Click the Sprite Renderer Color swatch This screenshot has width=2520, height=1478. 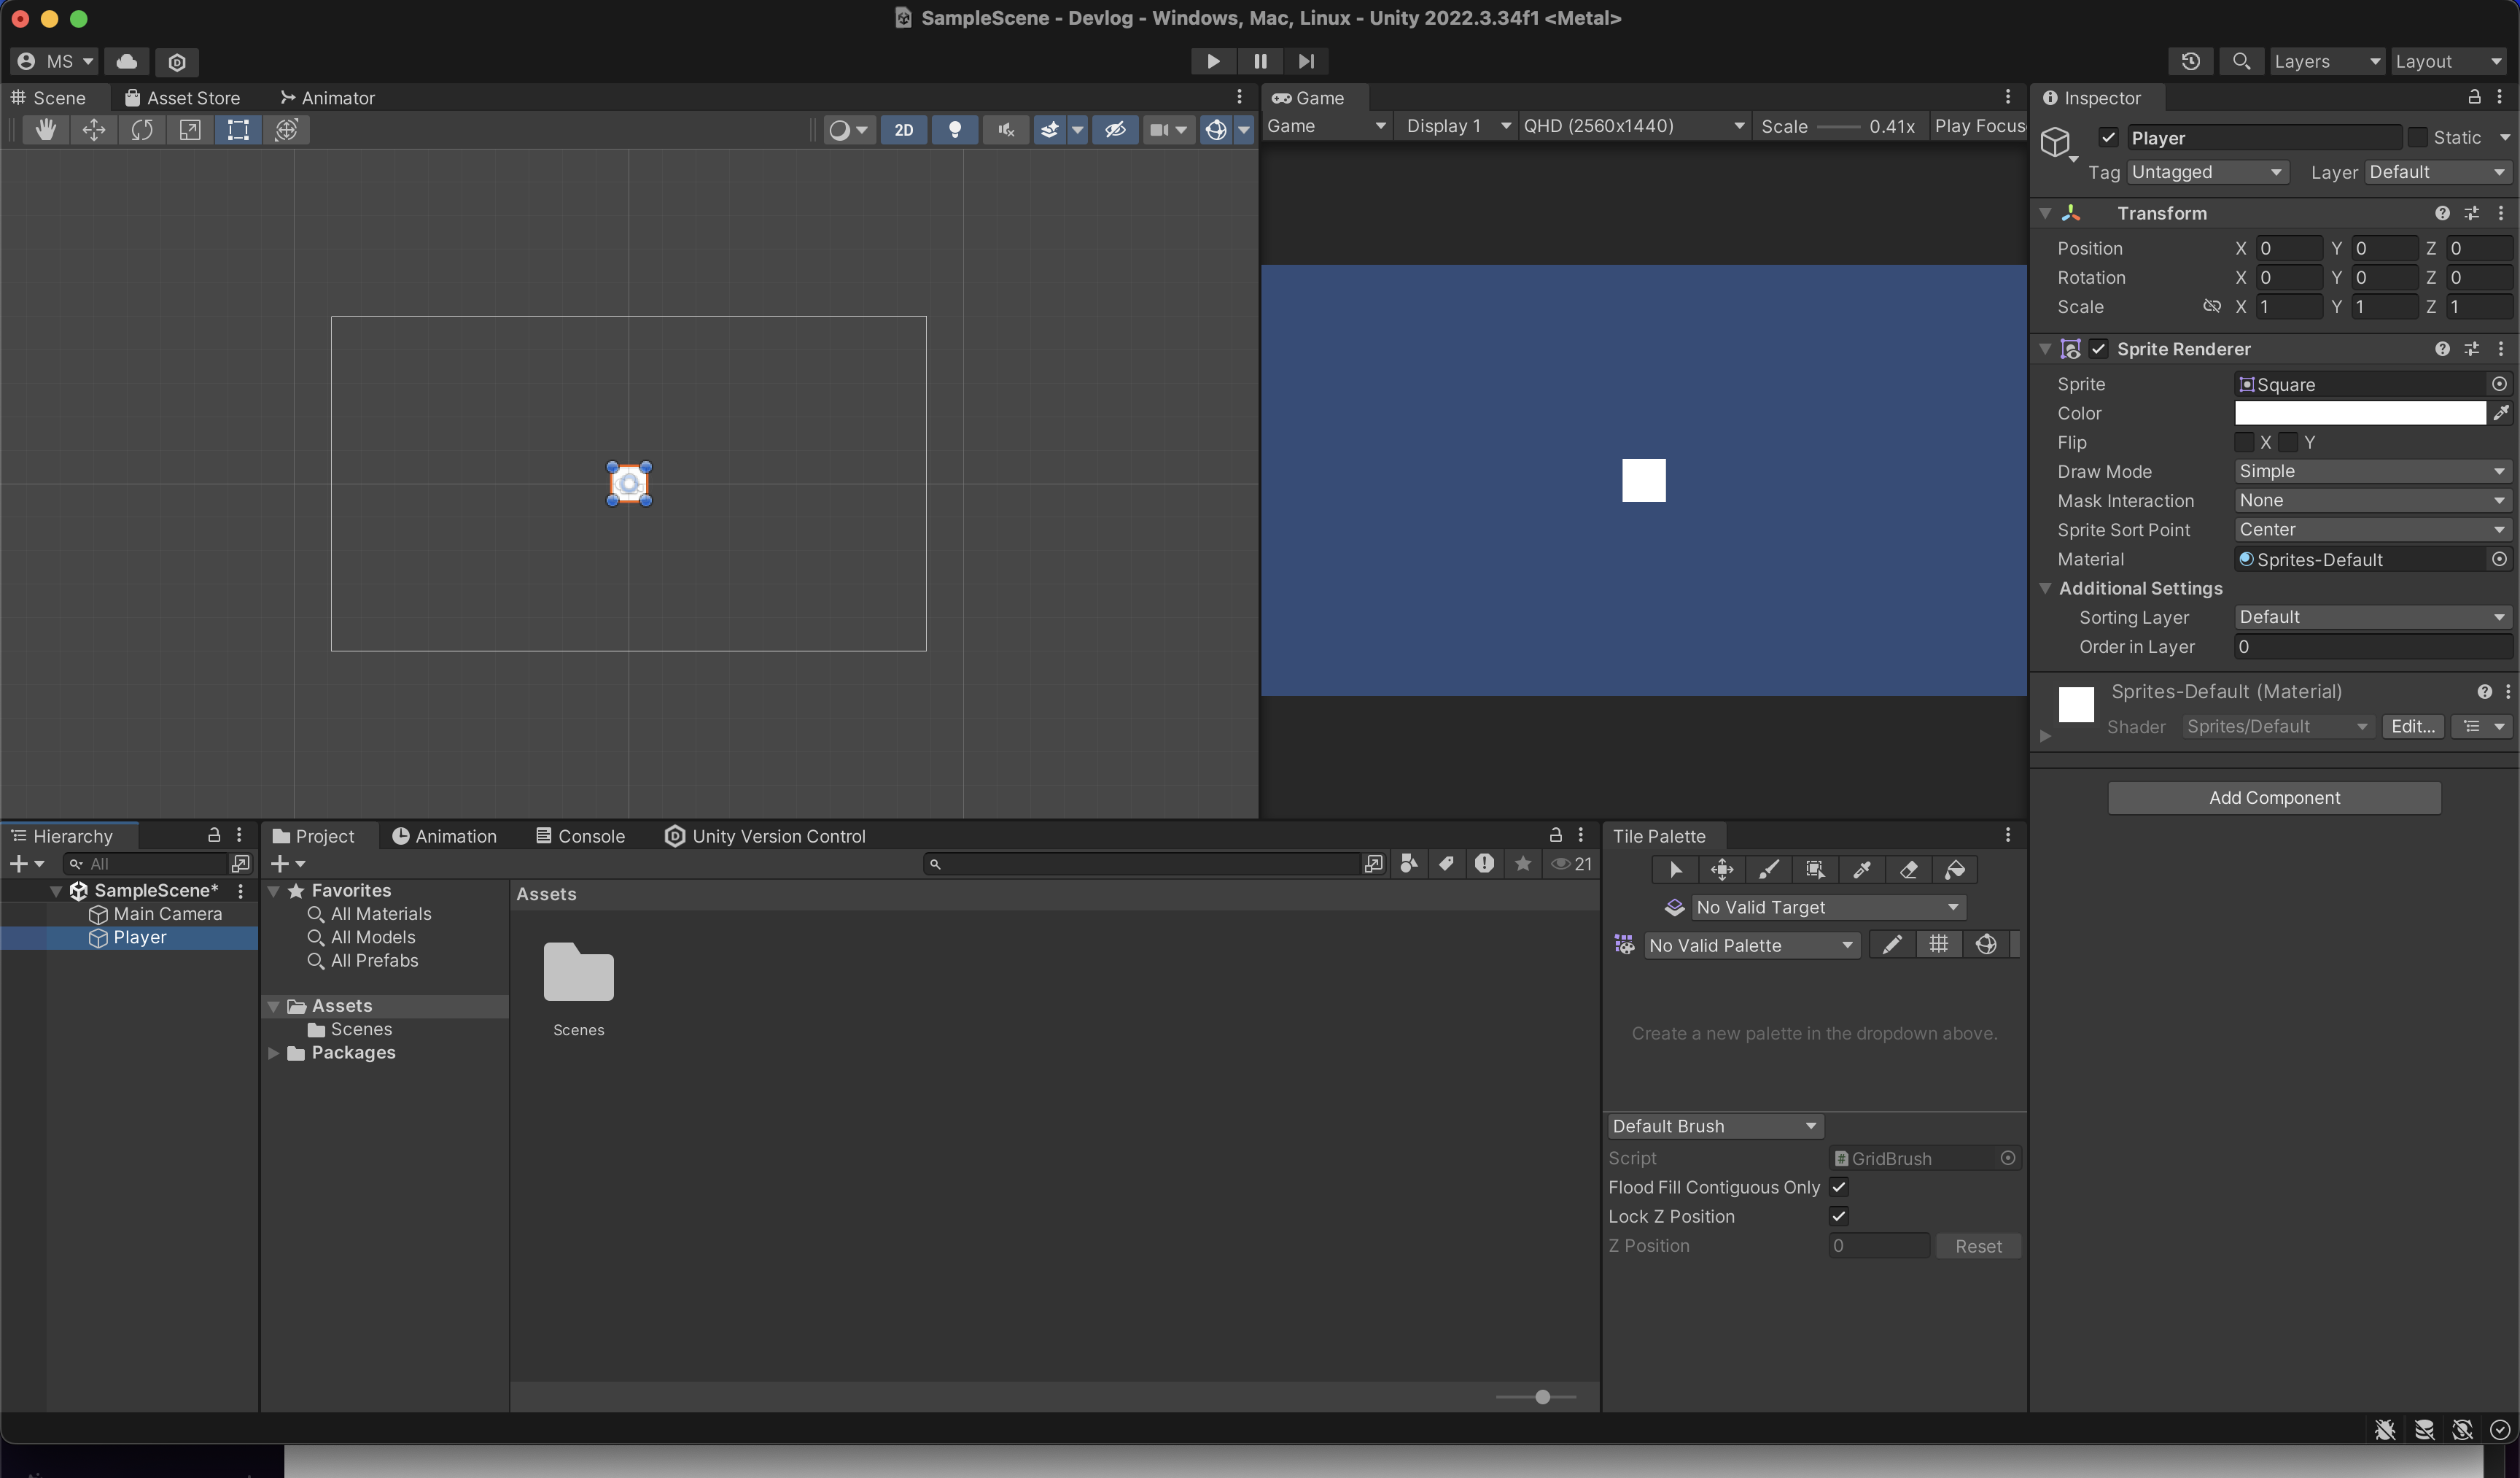tap(2359, 414)
